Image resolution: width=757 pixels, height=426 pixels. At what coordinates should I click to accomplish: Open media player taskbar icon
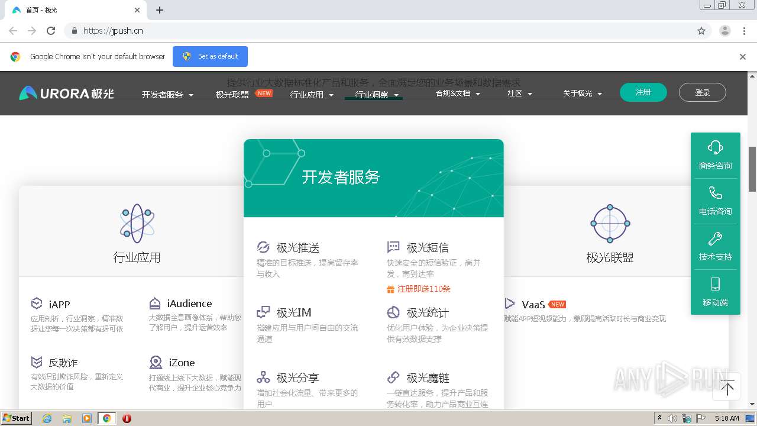pyautogui.click(x=87, y=418)
